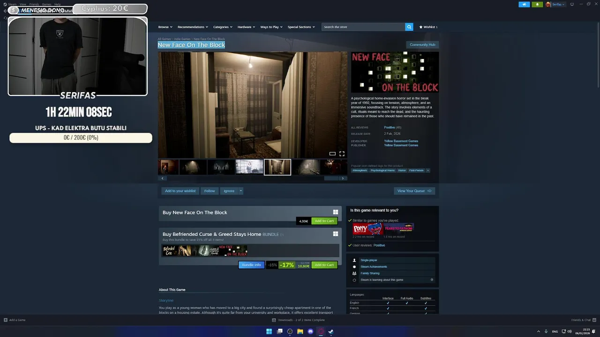Open Downloads status at bottom
600x337 pixels.
299,320
